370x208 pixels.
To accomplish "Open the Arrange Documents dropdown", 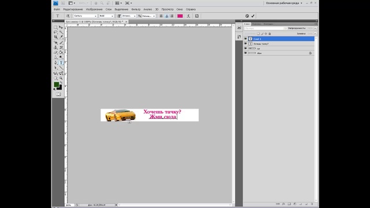I will pos(118,3).
